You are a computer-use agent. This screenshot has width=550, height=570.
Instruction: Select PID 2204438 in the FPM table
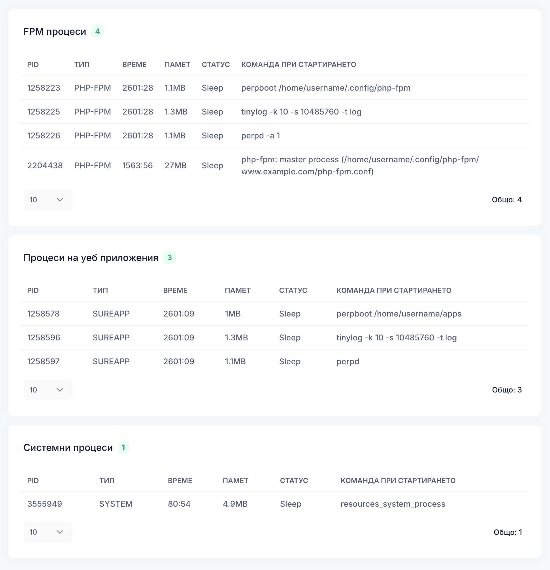click(45, 165)
